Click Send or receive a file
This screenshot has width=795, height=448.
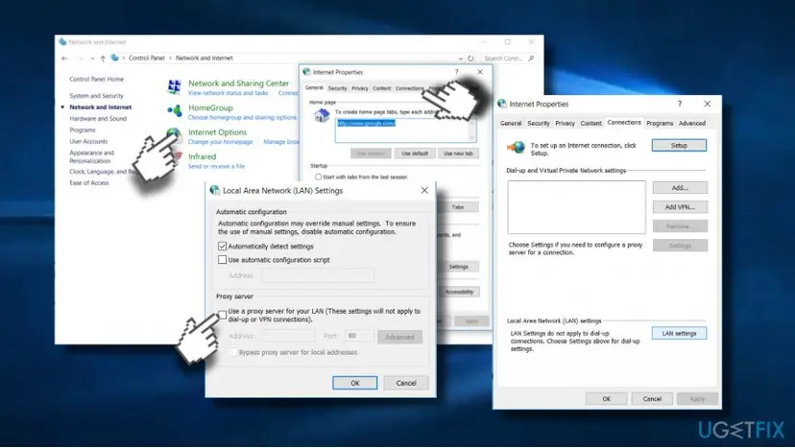pos(216,166)
